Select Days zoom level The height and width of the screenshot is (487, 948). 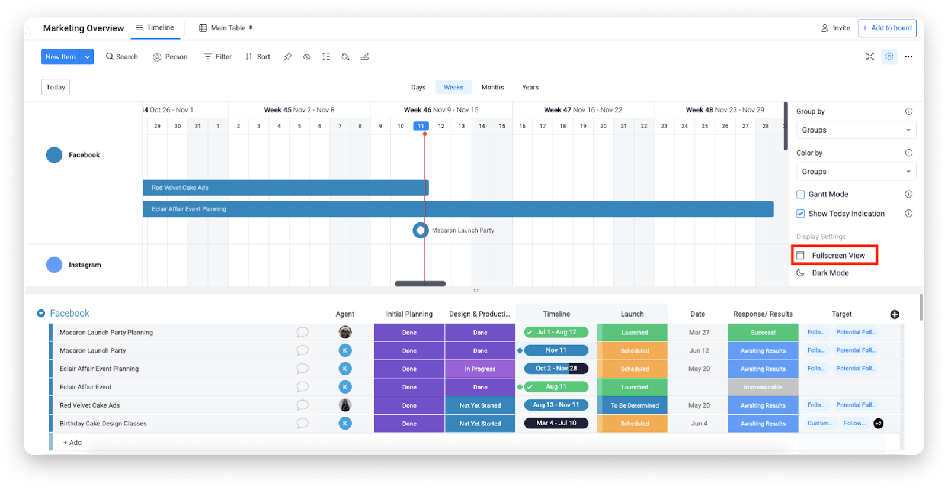(418, 87)
